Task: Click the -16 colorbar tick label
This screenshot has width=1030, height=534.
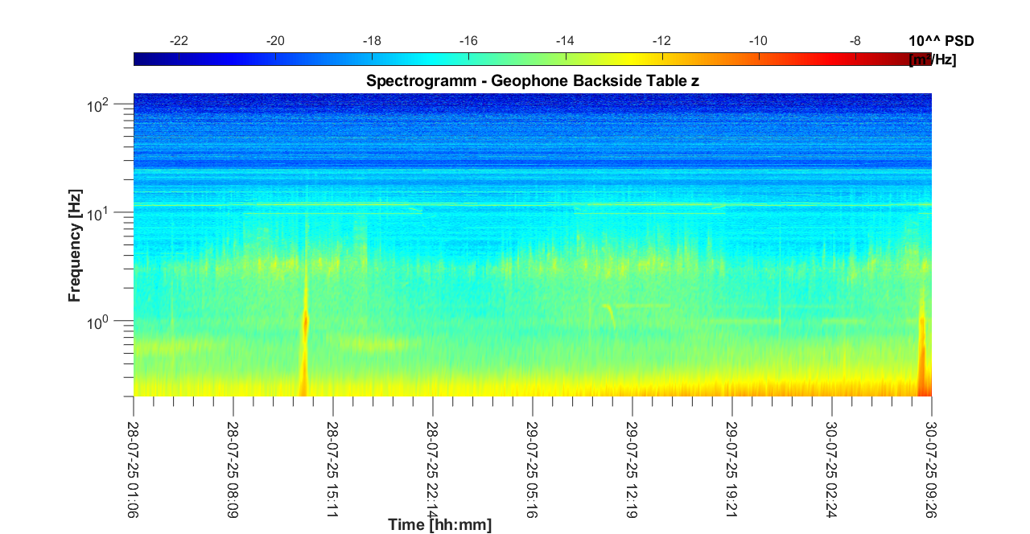Action: coord(468,41)
